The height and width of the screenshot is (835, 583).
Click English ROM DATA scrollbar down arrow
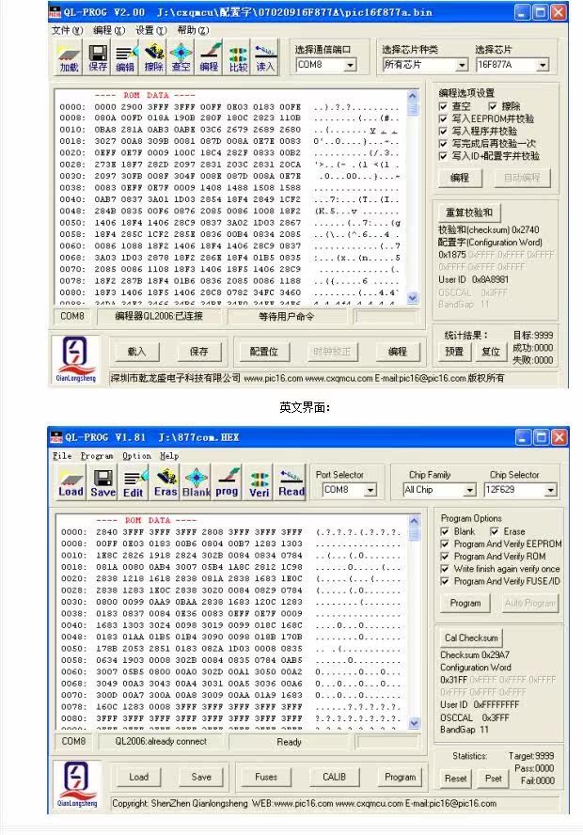pyautogui.click(x=415, y=723)
